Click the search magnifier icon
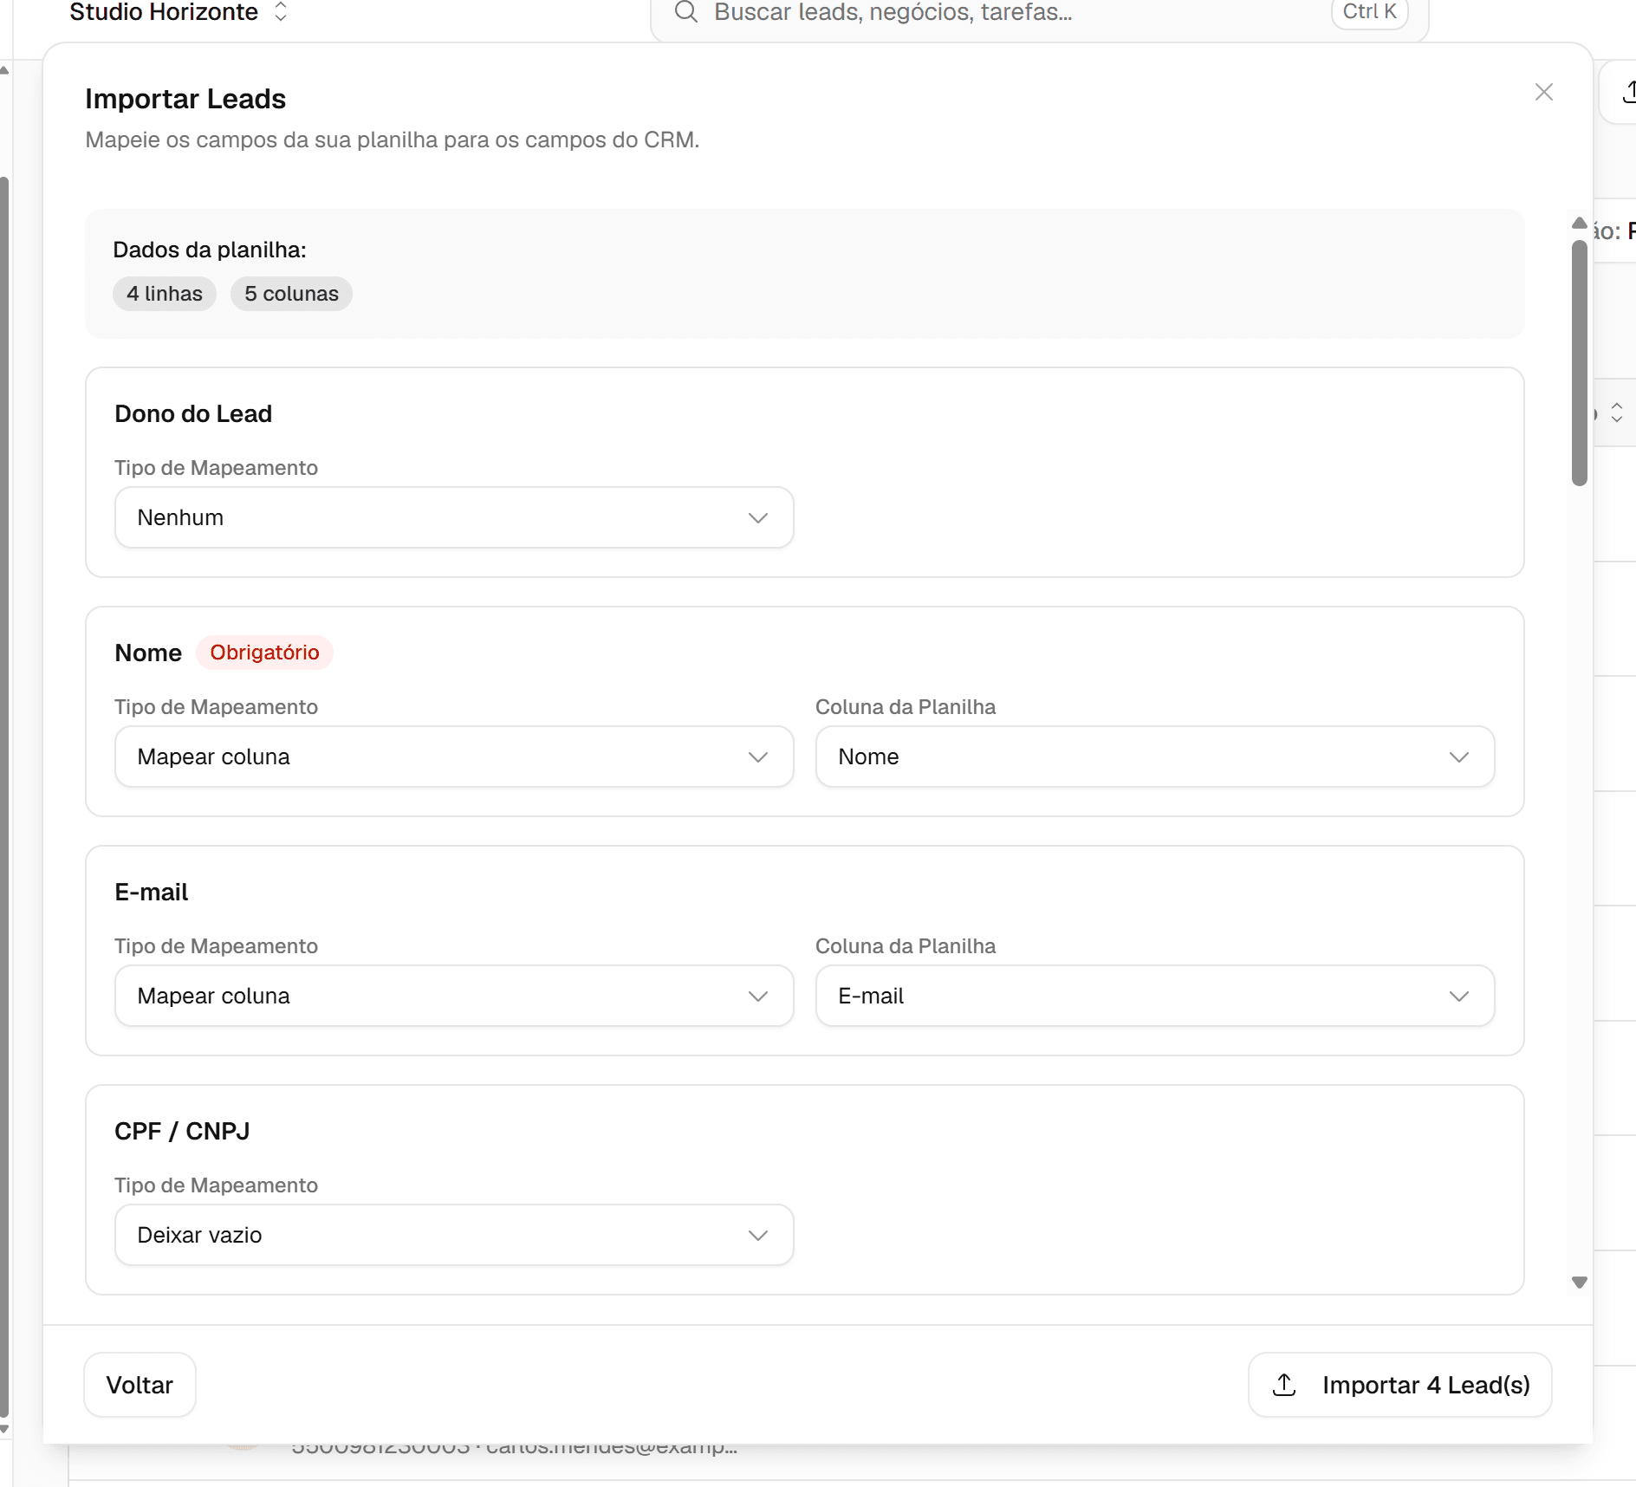Image resolution: width=1636 pixels, height=1487 pixels. click(686, 12)
